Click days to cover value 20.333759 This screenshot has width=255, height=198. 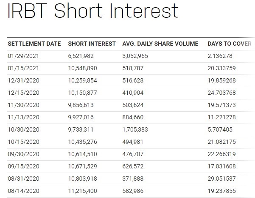tap(221, 68)
